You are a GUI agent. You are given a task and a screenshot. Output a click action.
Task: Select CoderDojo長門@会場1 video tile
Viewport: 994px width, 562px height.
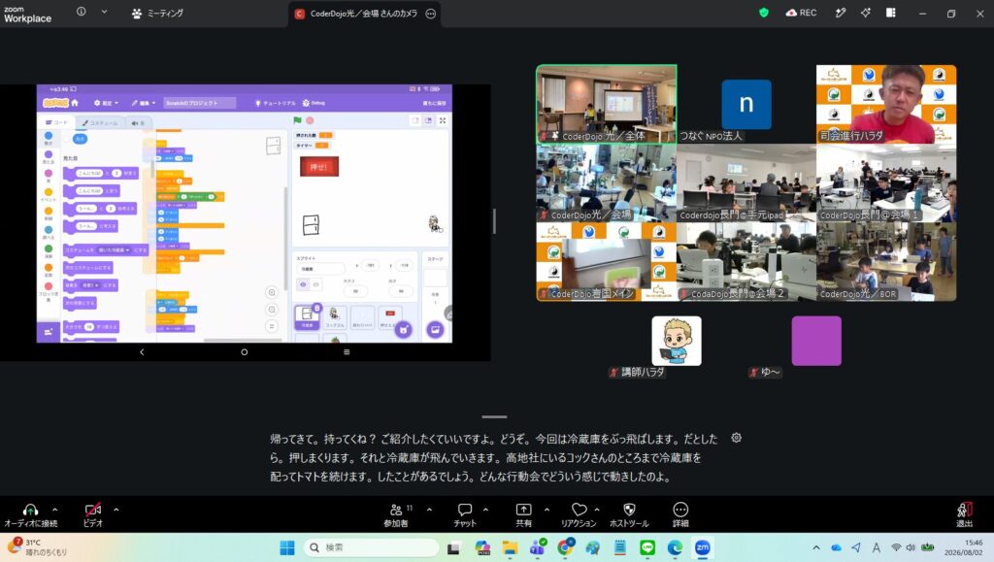(x=886, y=183)
